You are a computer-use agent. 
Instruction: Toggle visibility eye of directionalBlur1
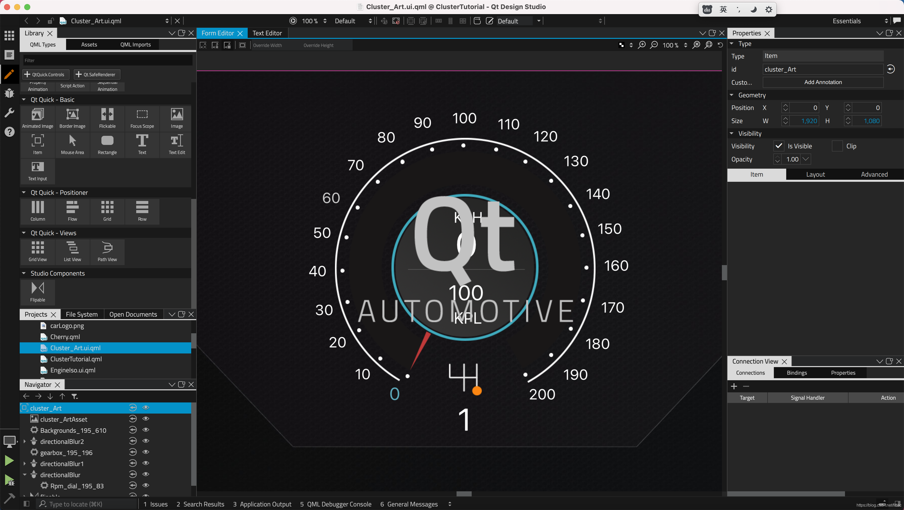coord(146,463)
